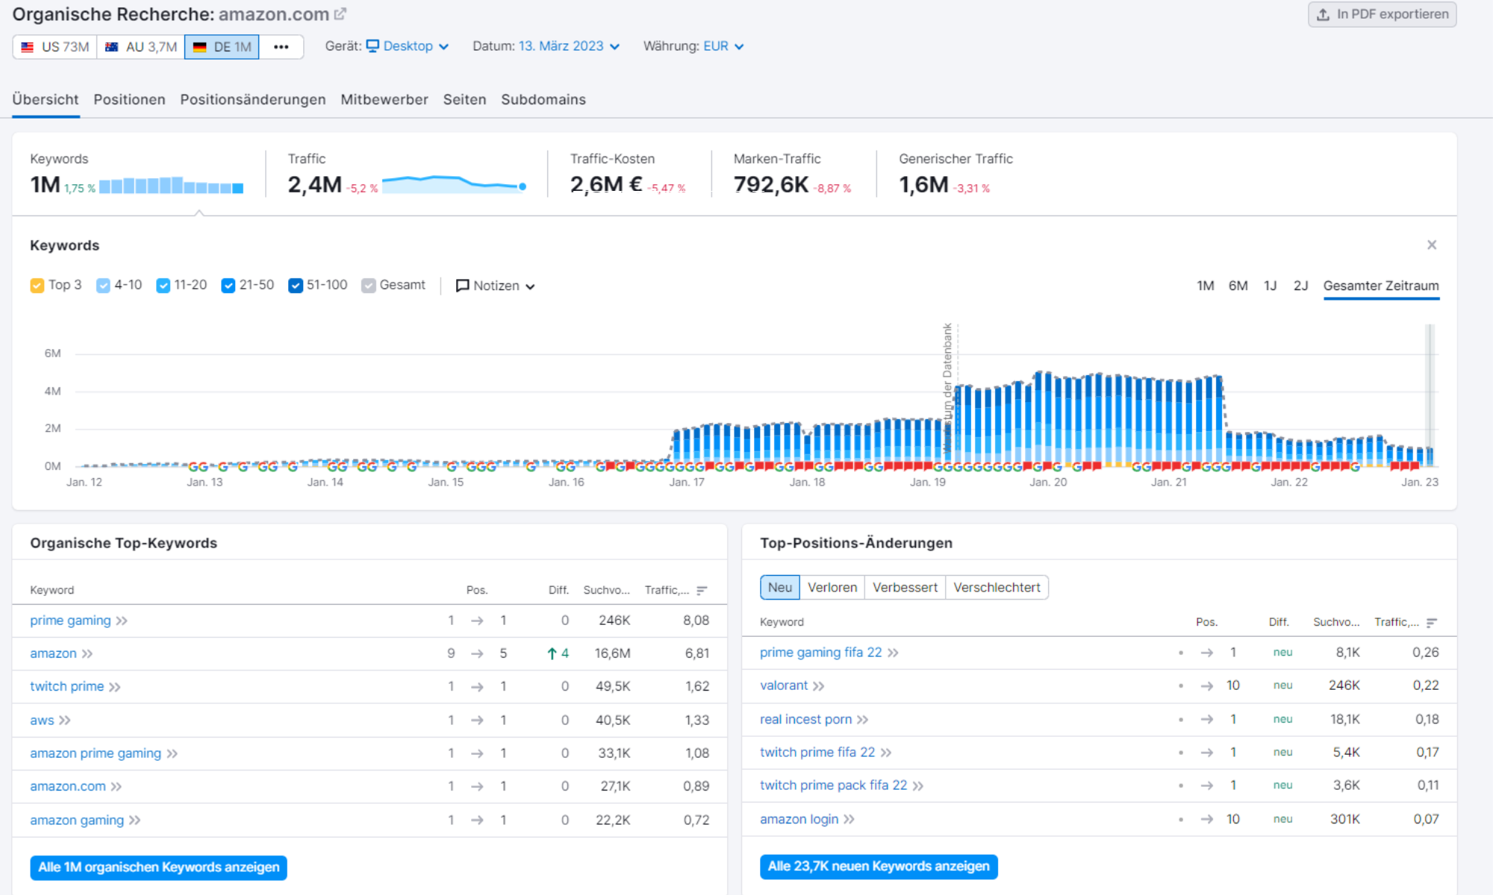This screenshot has width=1493, height=895.
Task: Switch to the Seiten tab
Action: coord(464,100)
